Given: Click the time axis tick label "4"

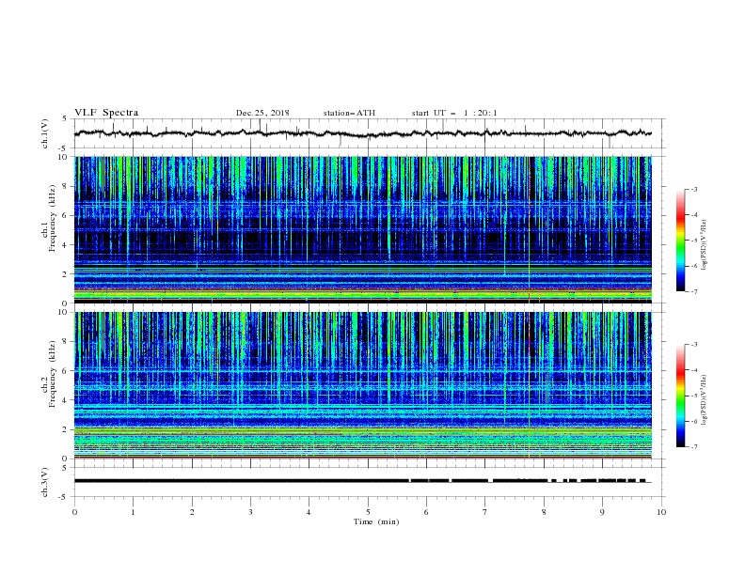Looking at the screenshot, I should (309, 512).
